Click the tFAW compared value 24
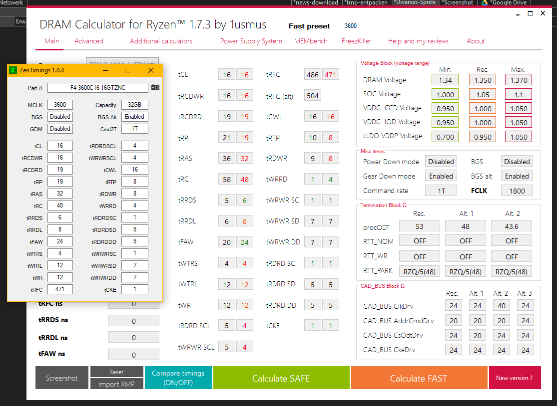557x406 pixels. (245, 242)
